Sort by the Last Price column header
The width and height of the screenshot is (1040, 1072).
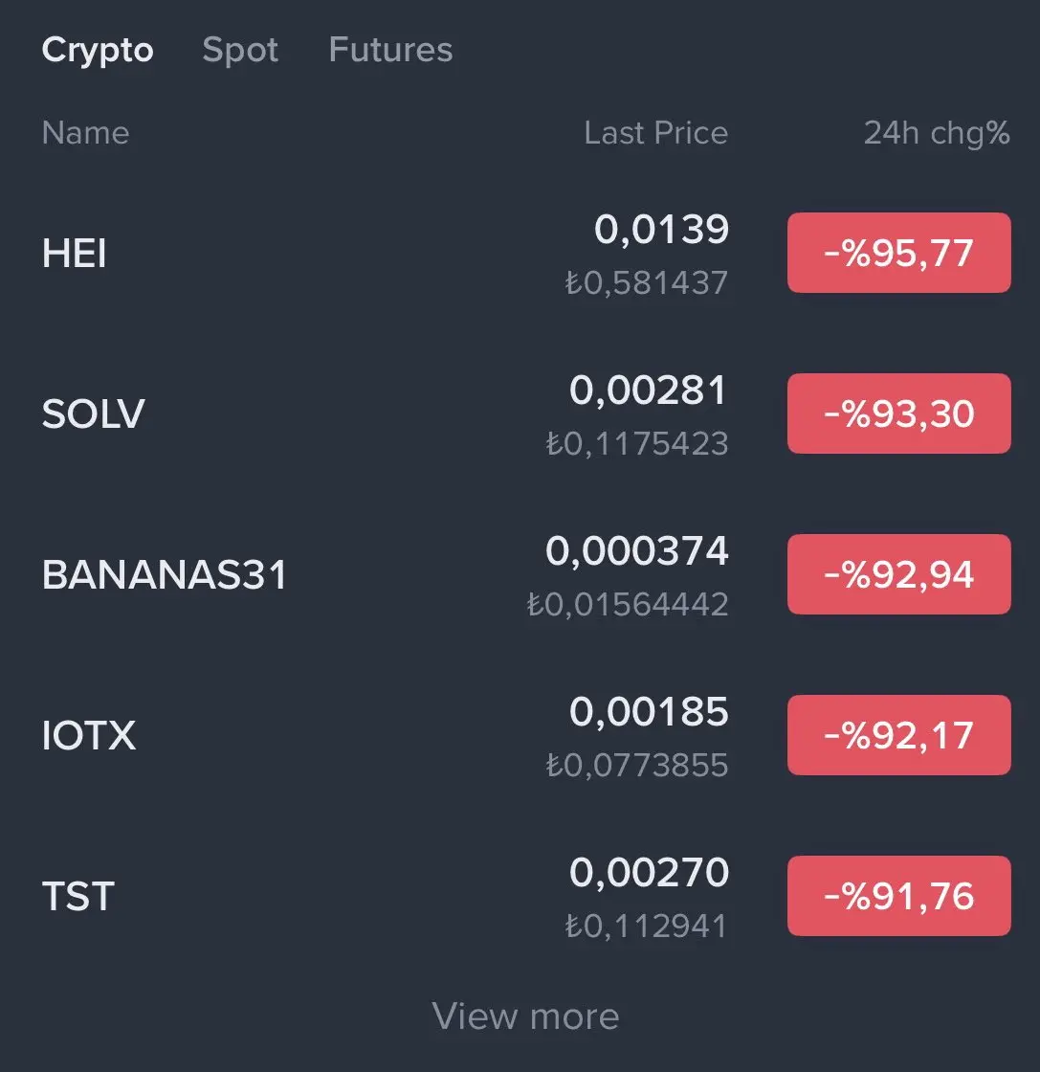point(655,133)
